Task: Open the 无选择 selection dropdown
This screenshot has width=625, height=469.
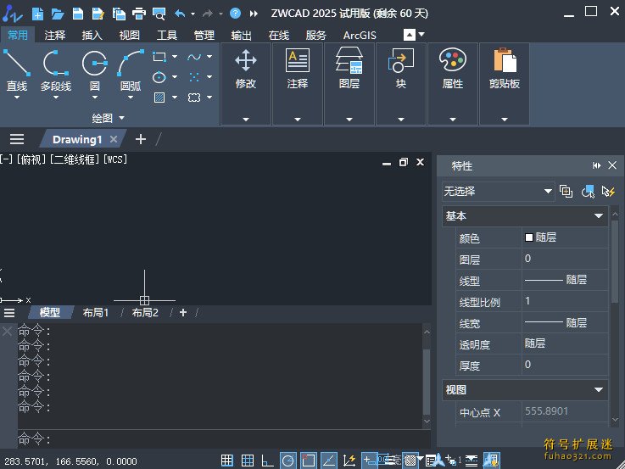Action: click(x=499, y=192)
